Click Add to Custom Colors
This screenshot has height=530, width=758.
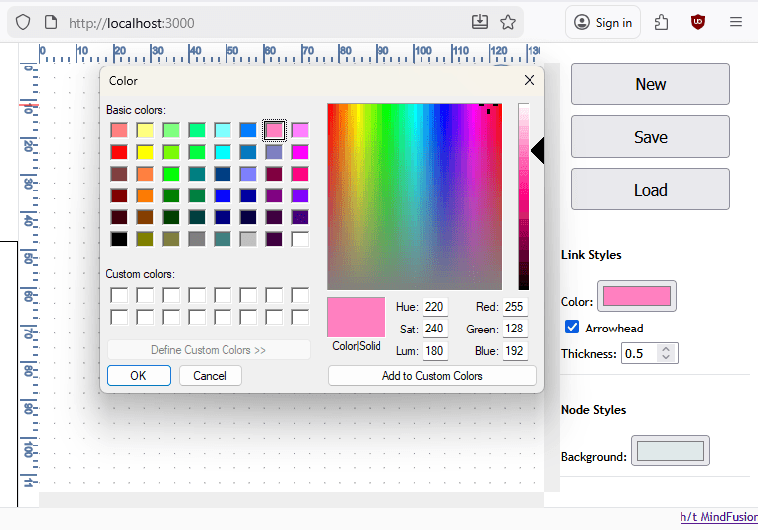(432, 376)
